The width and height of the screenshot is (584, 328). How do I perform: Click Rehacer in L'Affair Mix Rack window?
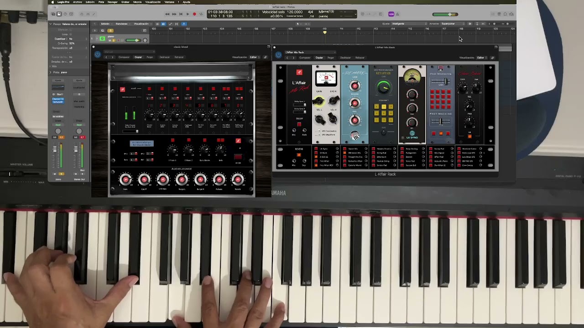point(360,57)
